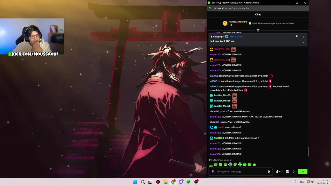
Task: Open LFERD4_MSS user profile link
Action: (x=235, y=37)
